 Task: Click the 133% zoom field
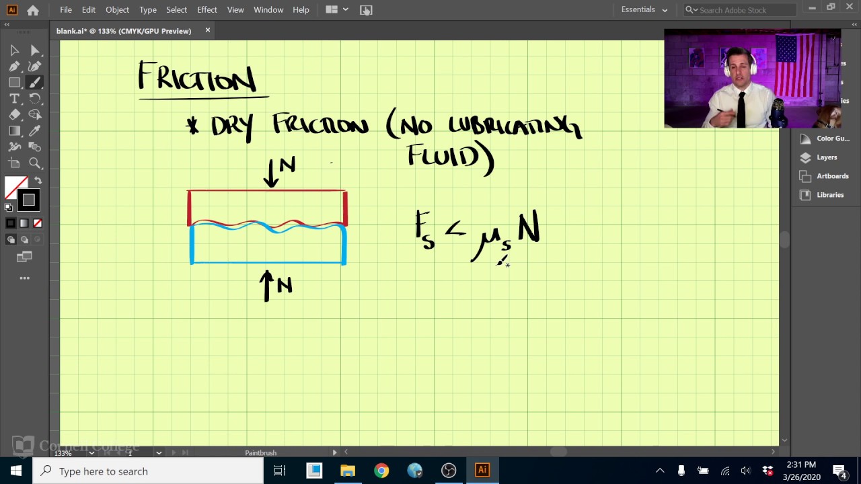70,453
